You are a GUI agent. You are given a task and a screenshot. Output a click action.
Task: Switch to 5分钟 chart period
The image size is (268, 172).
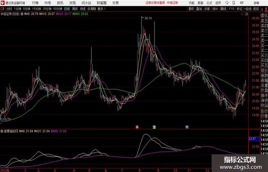click(x=27, y=9)
